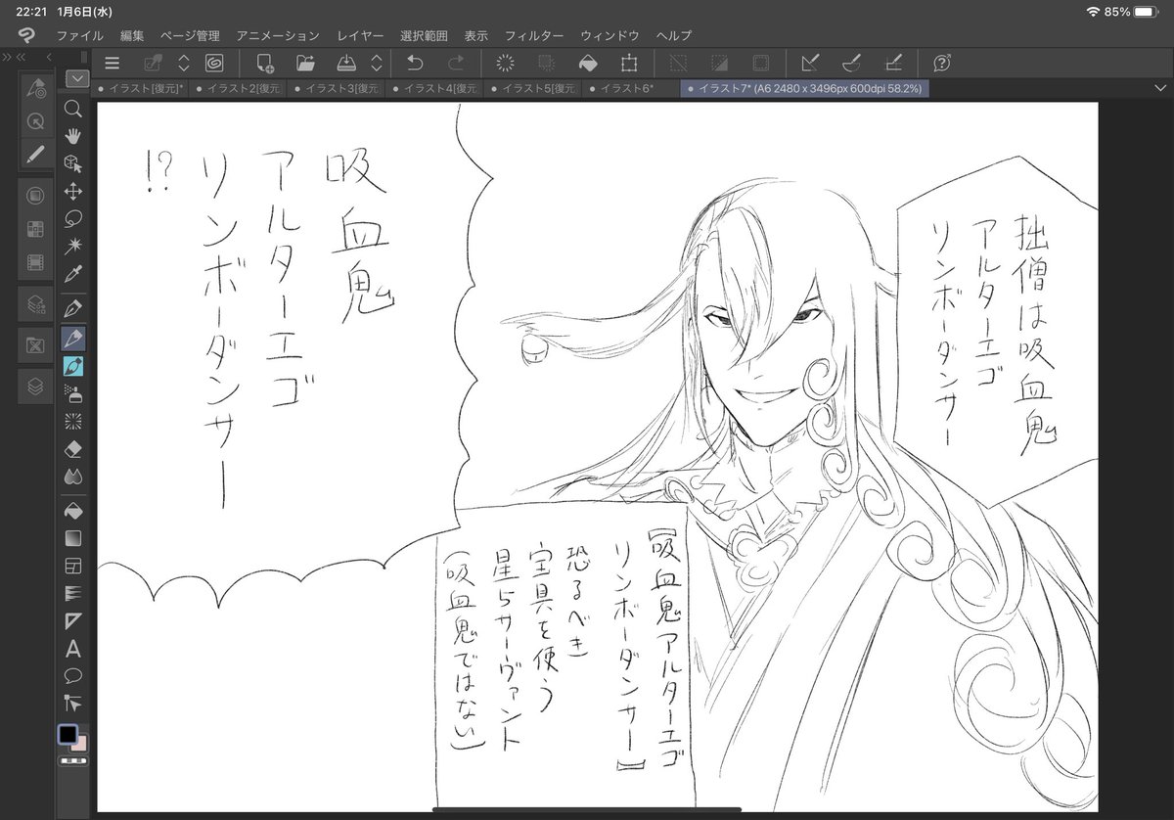
Task: Open the Quick Access palette icon
Action: tap(35, 89)
